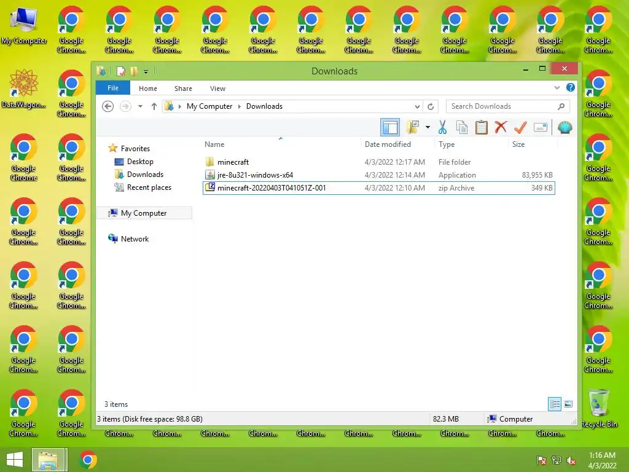The width and height of the screenshot is (629, 472).
Task: Select Desktop under Favorites
Action: pos(140,162)
